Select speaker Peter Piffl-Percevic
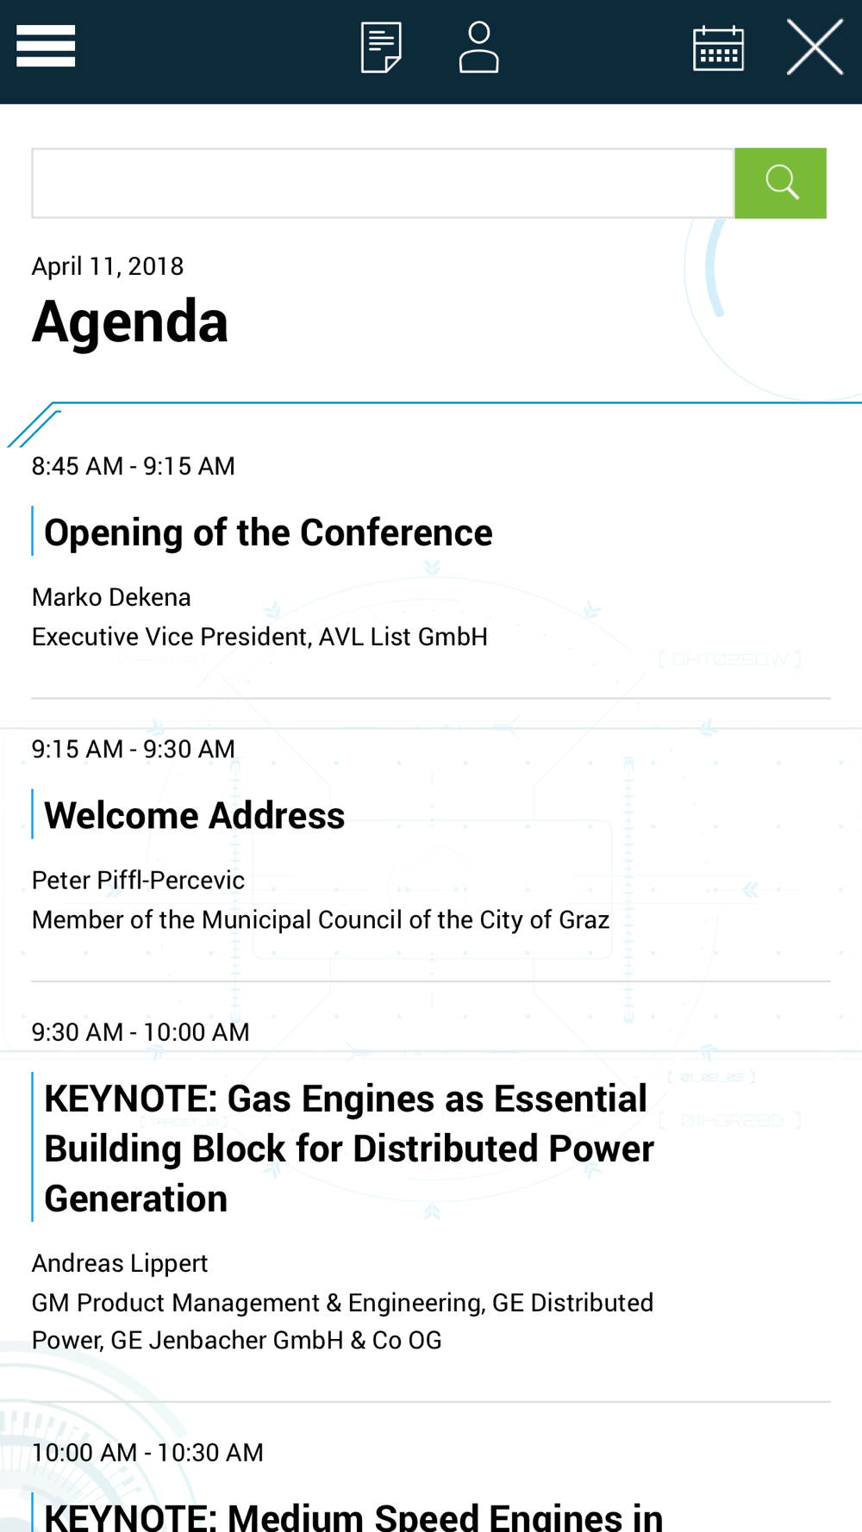Screen dimensions: 862x1532 point(138,880)
